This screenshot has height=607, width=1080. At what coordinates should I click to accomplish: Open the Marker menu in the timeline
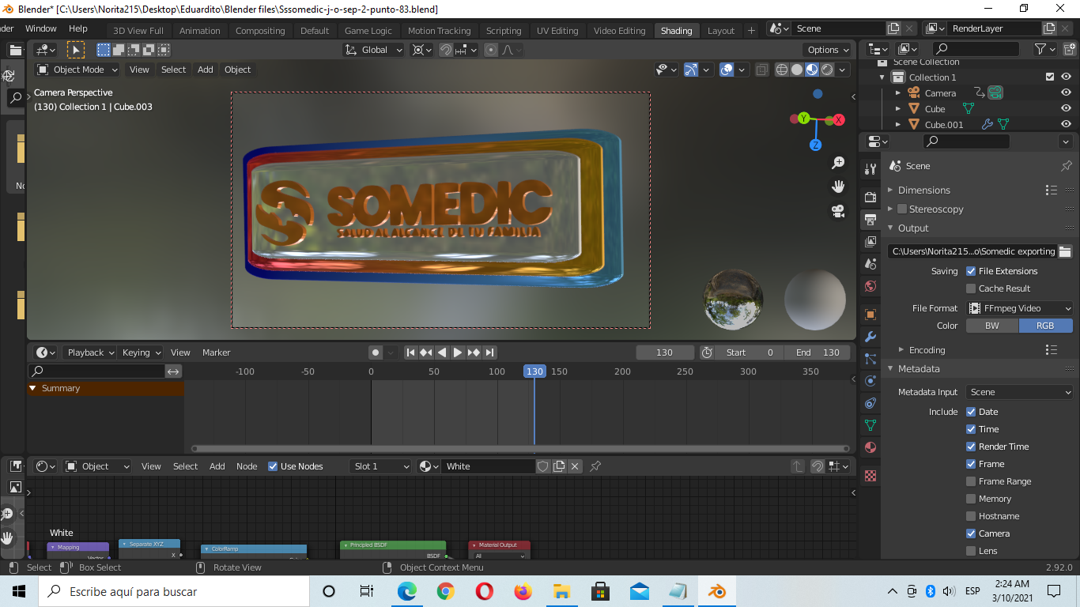tap(216, 353)
